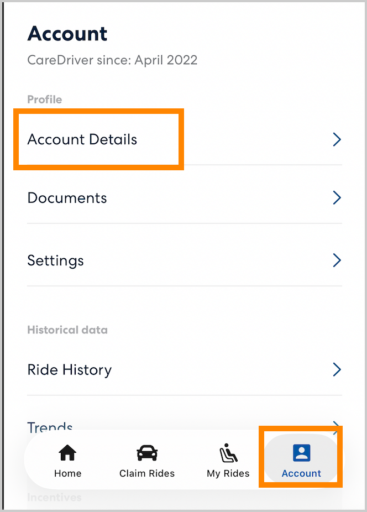This screenshot has height=512, width=367.
Task: Click the chevron beside Account Details
Action: [337, 139]
